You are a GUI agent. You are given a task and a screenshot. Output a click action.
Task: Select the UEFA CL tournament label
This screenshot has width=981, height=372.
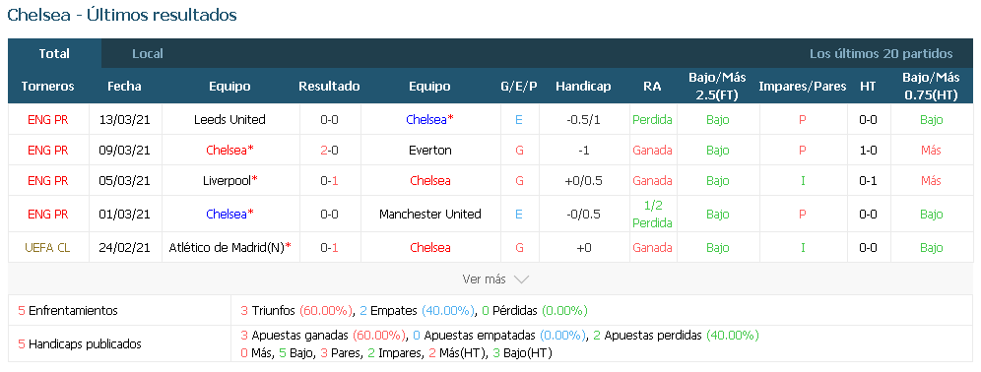pyautogui.click(x=47, y=248)
